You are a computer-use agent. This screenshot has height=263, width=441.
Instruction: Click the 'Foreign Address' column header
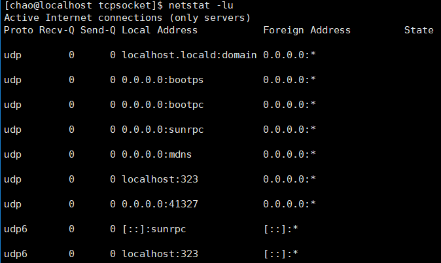tap(307, 30)
